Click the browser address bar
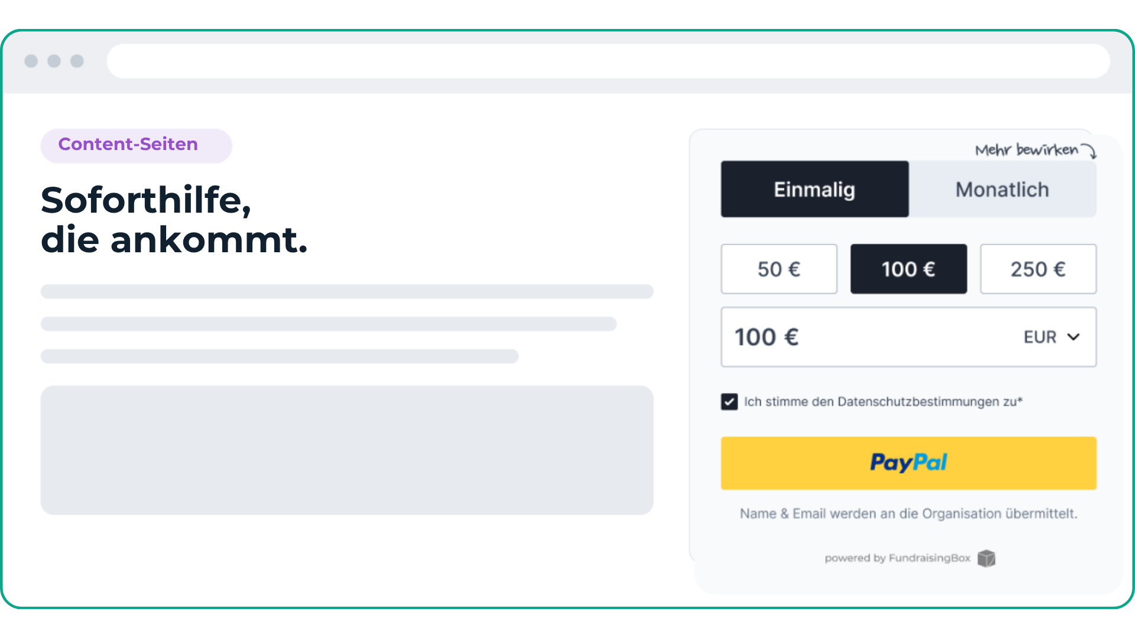Viewport: 1135px width, 638px height. (x=608, y=61)
